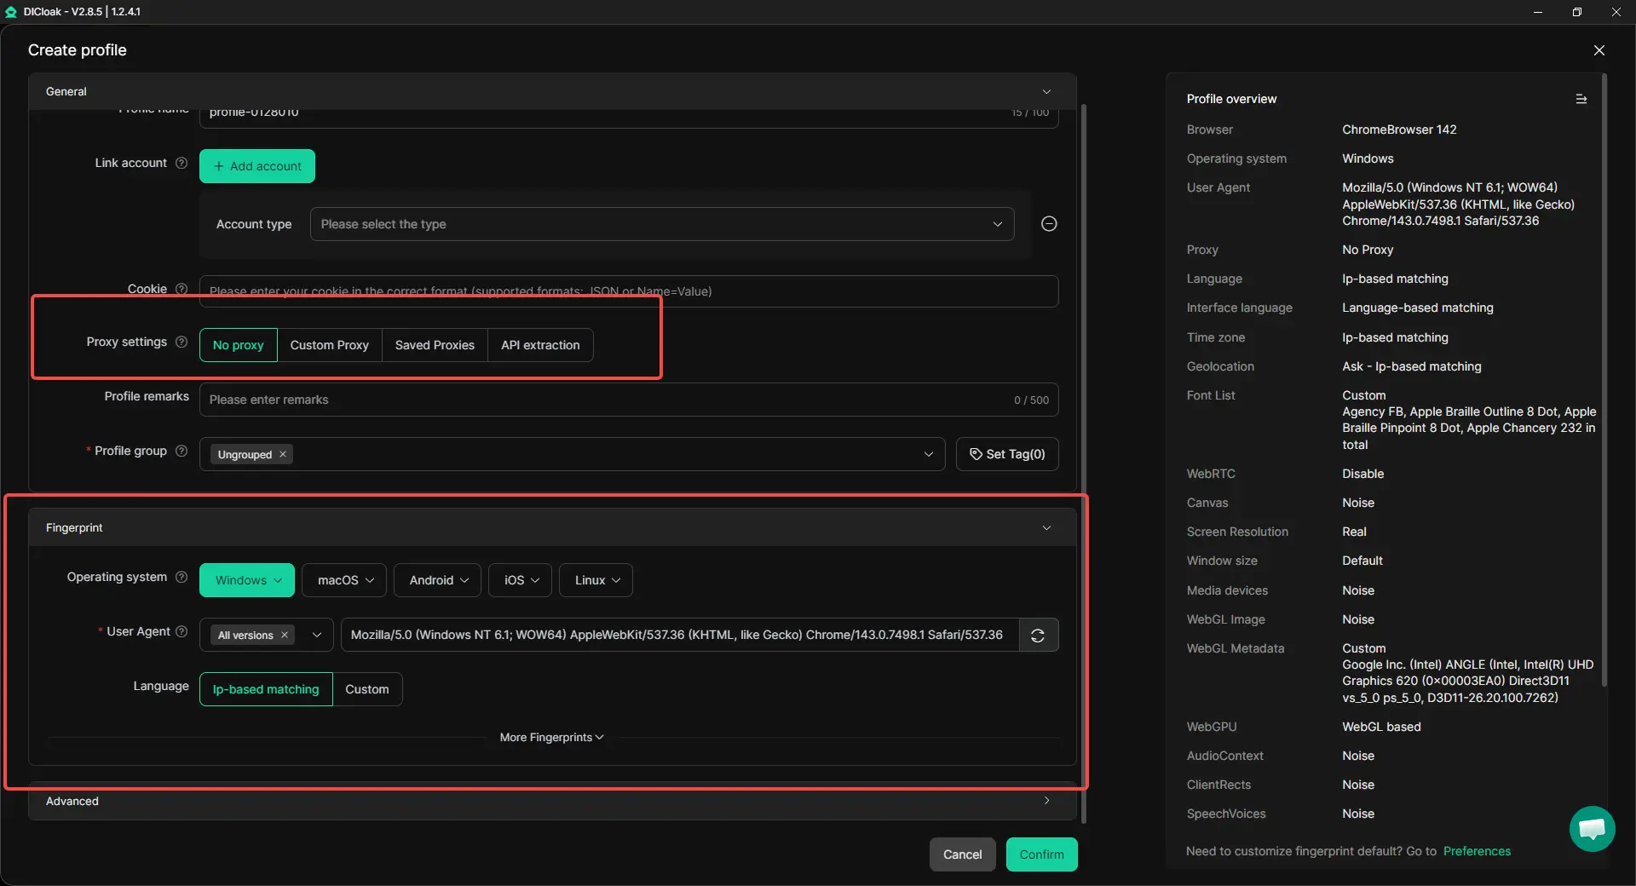Open the Account type dropdown
The image size is (1636, 886).
click(661, 225)
